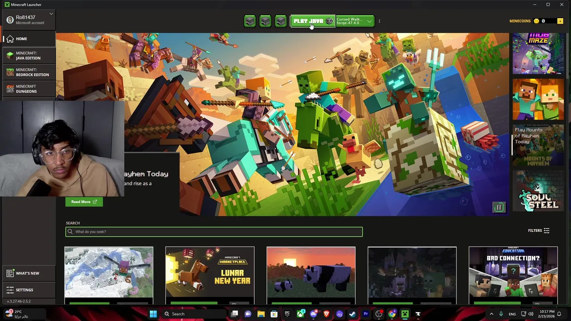Image resolution: width=571 pixels, height=321 pixels.
Task: Open Microsoft Store from taskbar
Action: [x=274, y=314]
